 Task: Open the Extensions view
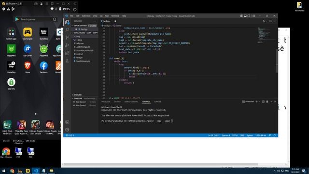click(x=67, y=53)
